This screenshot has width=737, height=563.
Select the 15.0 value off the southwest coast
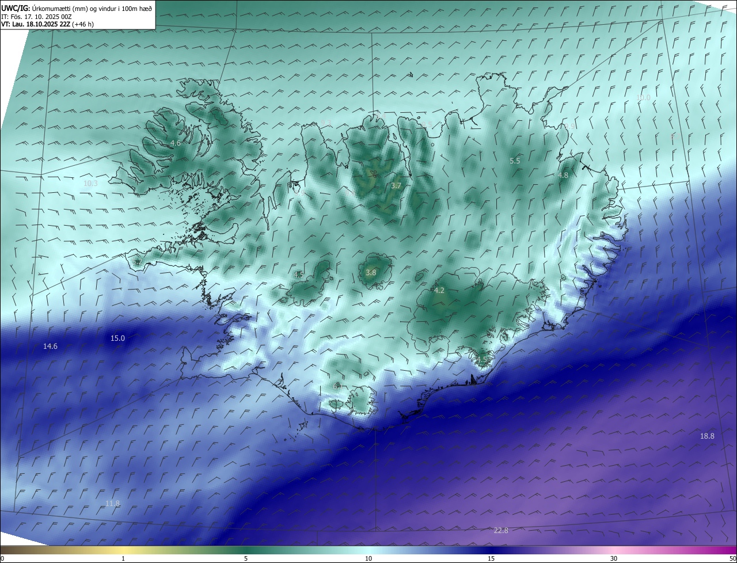click(117, 338)
